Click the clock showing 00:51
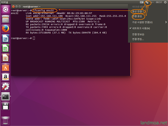 point(159,2)
